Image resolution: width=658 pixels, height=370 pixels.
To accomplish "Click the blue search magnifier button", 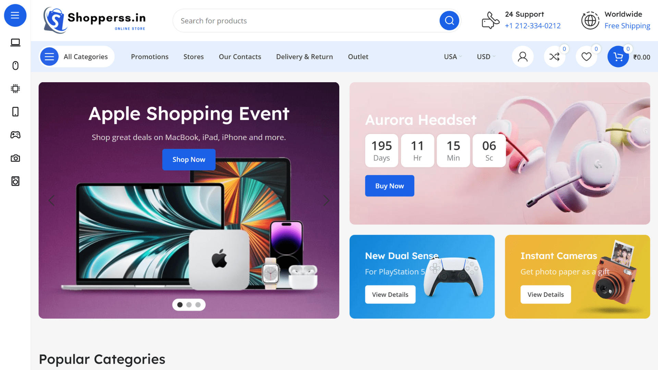I will pyautogui.click(x=449, y=21).
